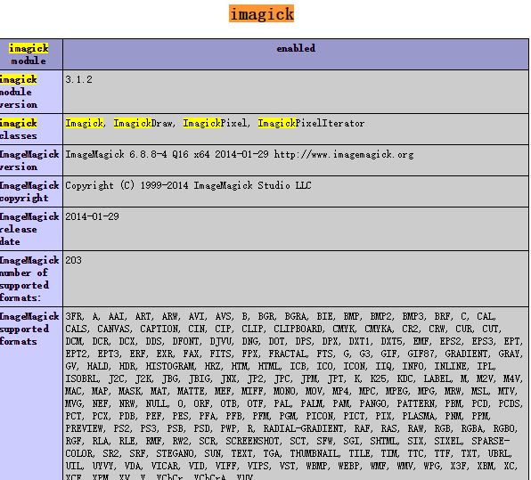Image resolution: width=531 pixels, height=480 pixels.
Task: Click the RADIAL-GRADIENT format entry
Action: click(x=305, y=429)
